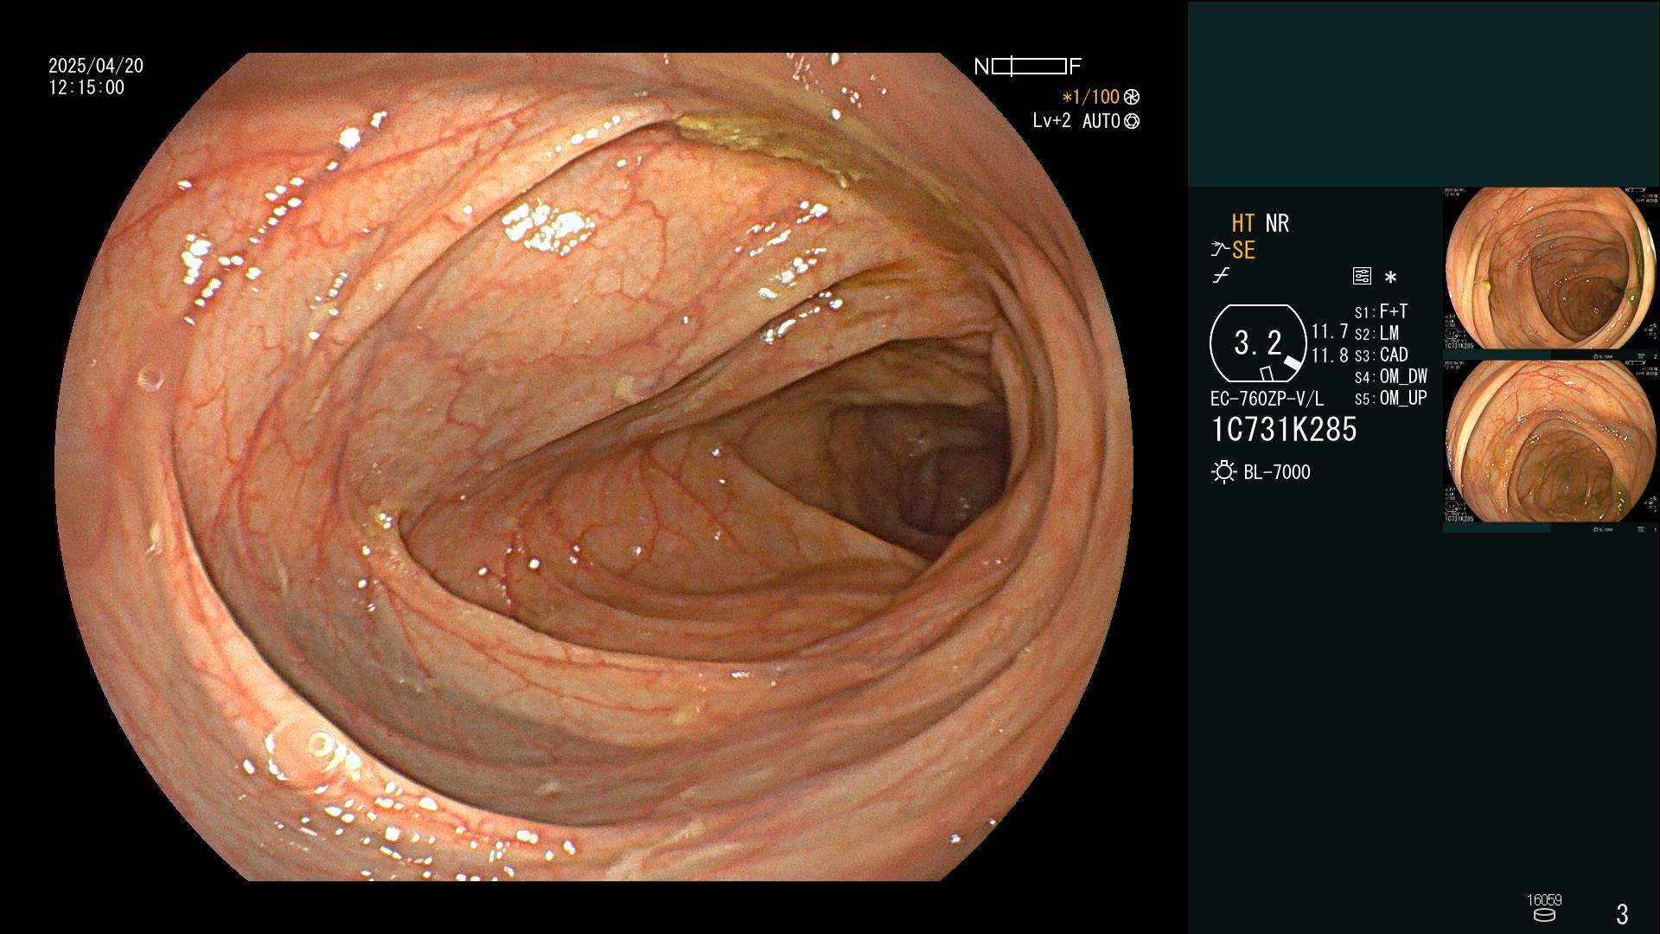The height and width of the screenshot is (934, 1660).
Task: Click the NR noise reduction label
Action: [x=1277, y=223]
